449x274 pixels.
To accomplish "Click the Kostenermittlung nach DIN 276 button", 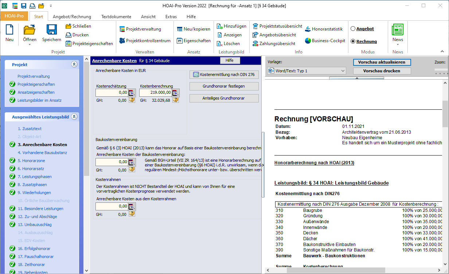I will pyautogui.click(x=224, y=74).
